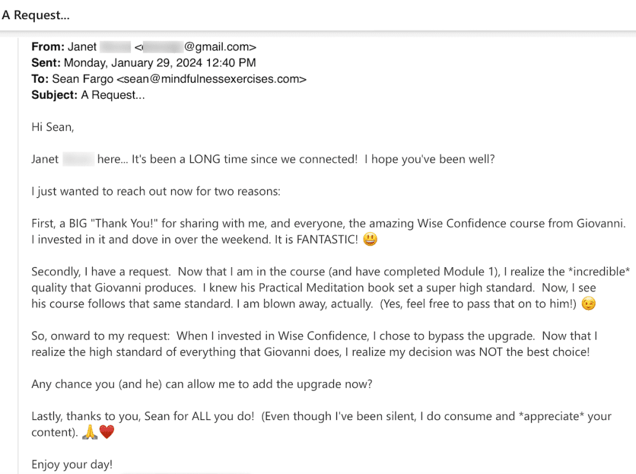Viewport: 636px width, 474px height.
Task: Click the sender name Janet in From line
Action: tap(83, 46)
